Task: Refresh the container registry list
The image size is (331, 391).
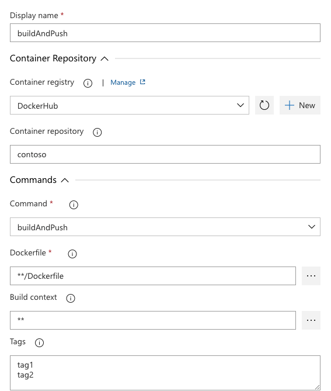Action: (x=264, y=105)
